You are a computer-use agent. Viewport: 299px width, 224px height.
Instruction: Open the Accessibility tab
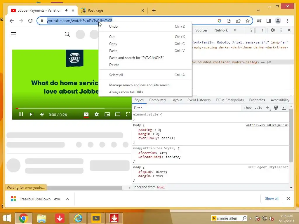tap(280, 100)
